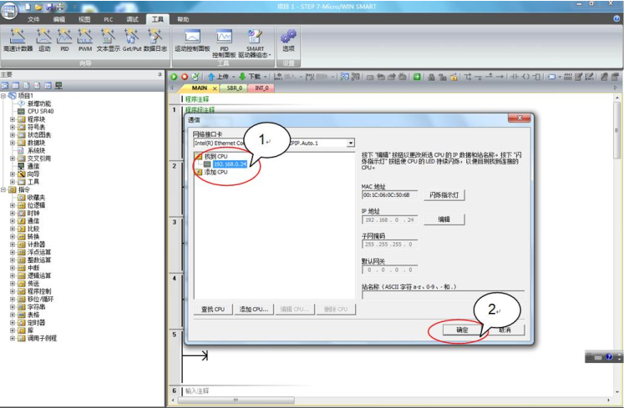Expand the Cross Reference (交叉引用) node
This screenshot has height=408, width=624.
13,159
